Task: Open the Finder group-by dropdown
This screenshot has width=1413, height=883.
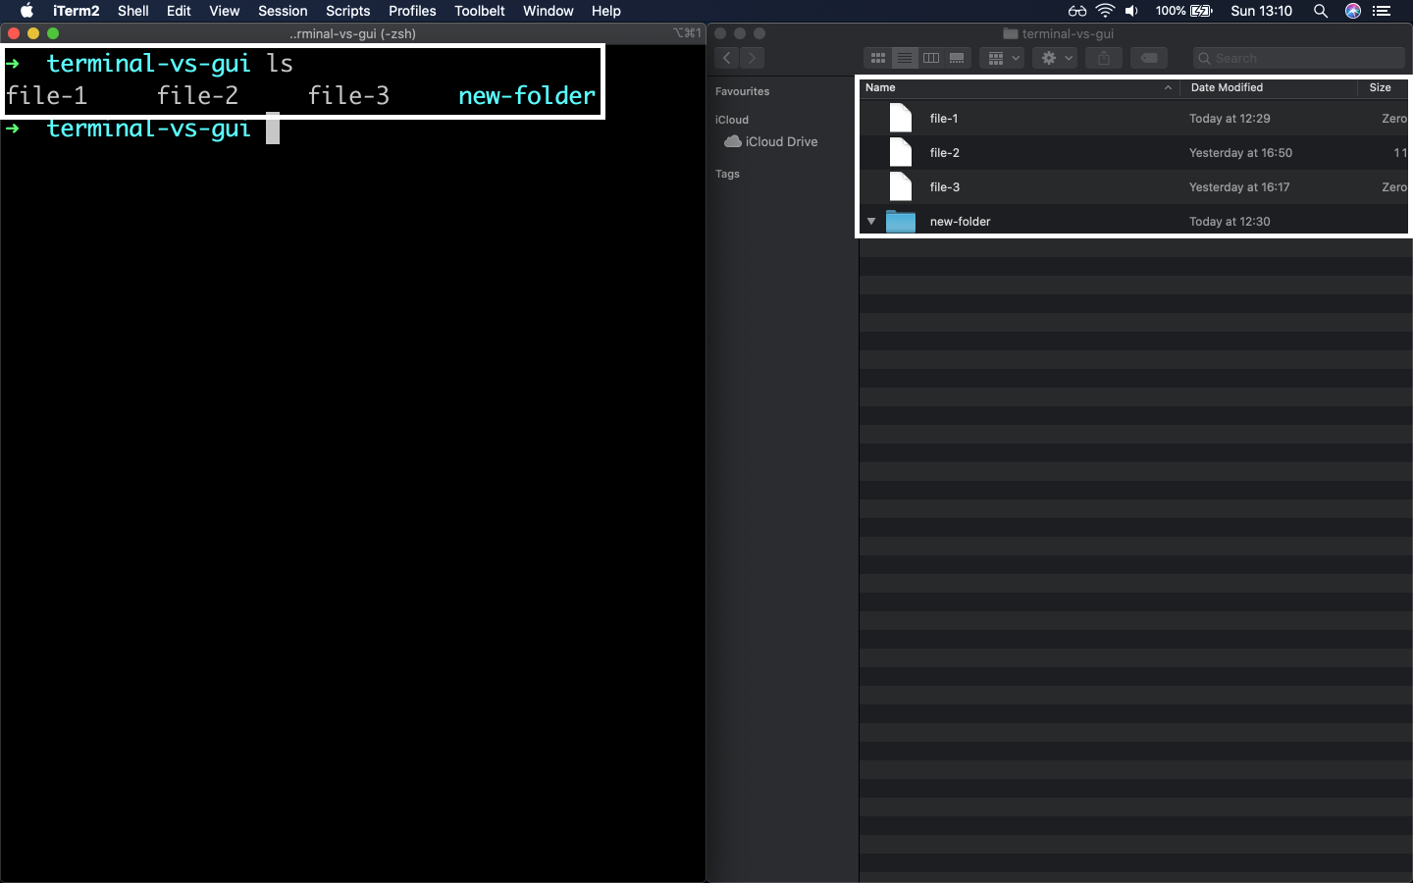Action: (1002, 58)
